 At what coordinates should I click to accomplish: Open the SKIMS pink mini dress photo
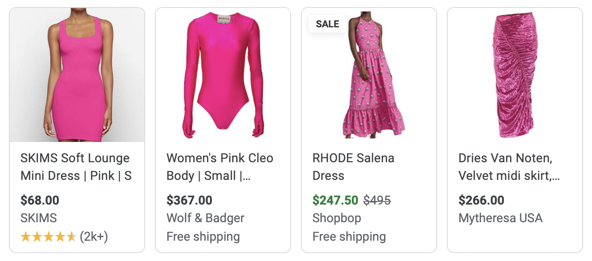click(x=77, y=75)
